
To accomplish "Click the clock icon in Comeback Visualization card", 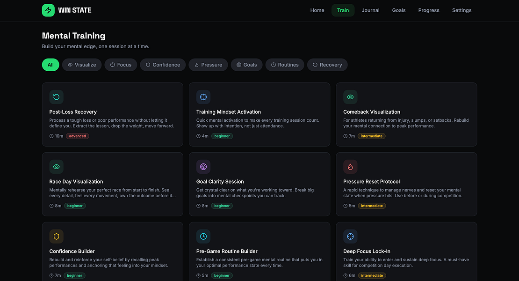I will coord(345,136).
